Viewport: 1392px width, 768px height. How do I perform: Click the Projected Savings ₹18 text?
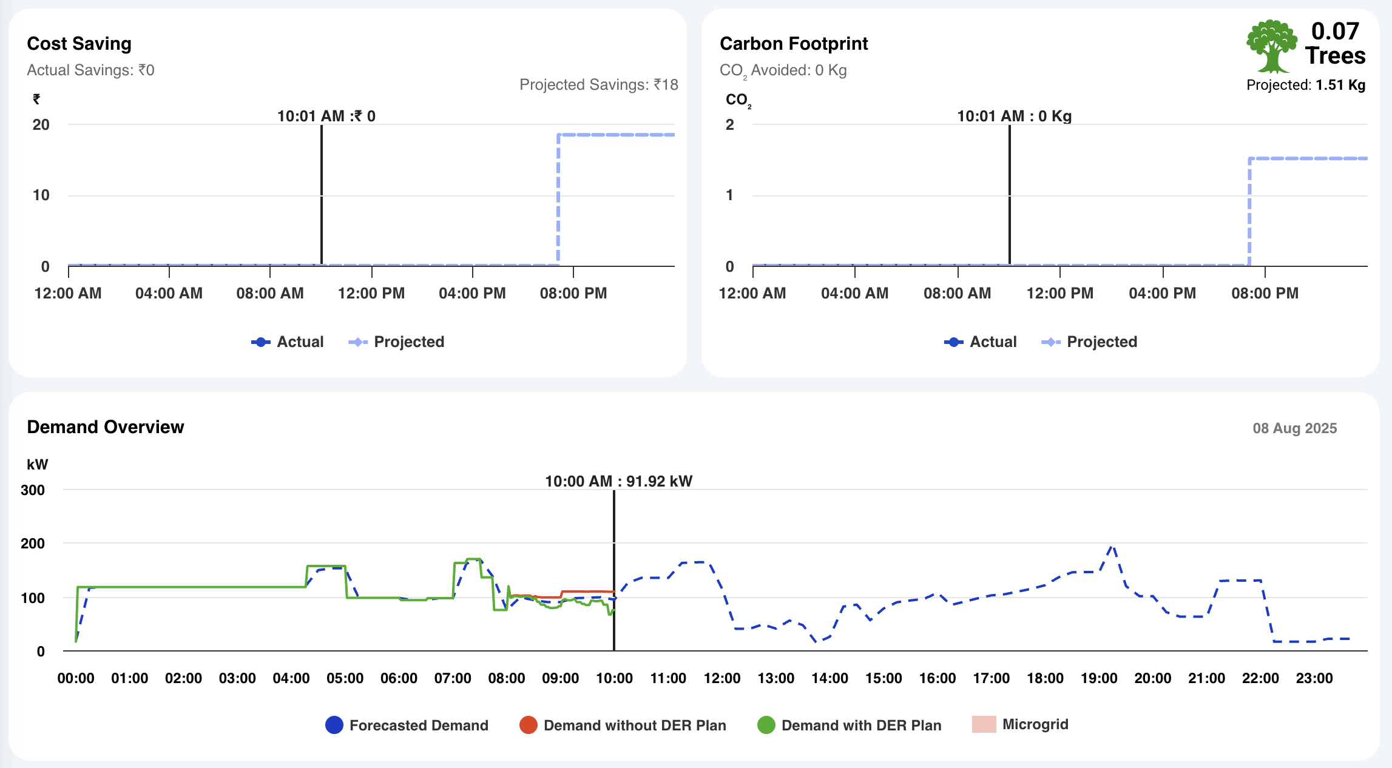(598, 85)
